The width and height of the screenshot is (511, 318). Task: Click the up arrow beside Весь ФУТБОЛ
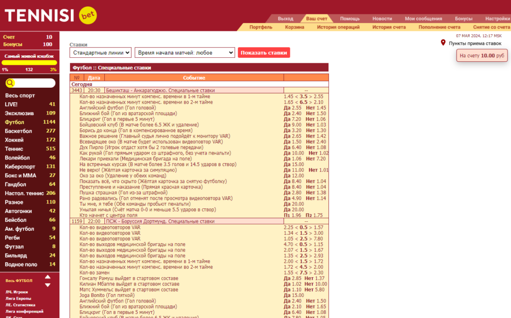(x=47, y=277)
